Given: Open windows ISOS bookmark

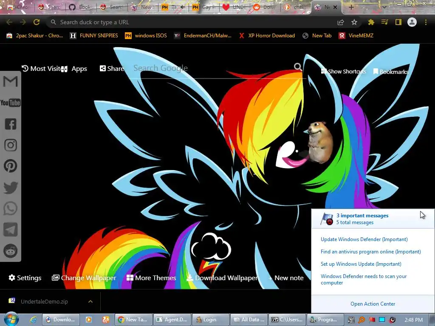Looking at the screenshot, I should pos(146,36).
